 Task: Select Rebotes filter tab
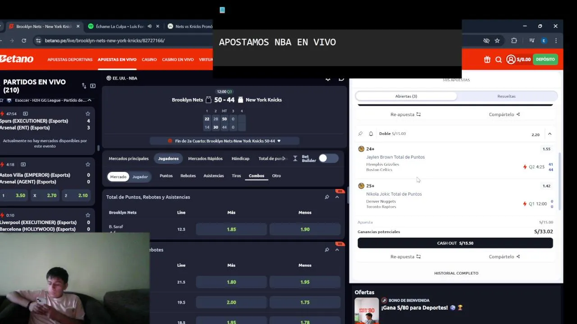point(188,176)
